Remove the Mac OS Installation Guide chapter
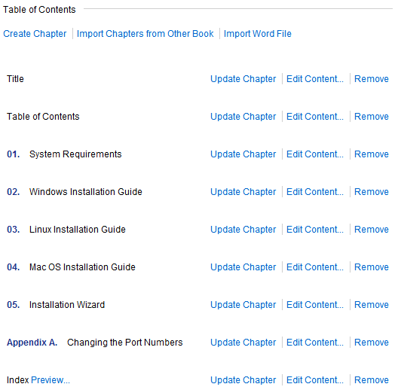This screenshot has height=390, width=401. [372, 267]
